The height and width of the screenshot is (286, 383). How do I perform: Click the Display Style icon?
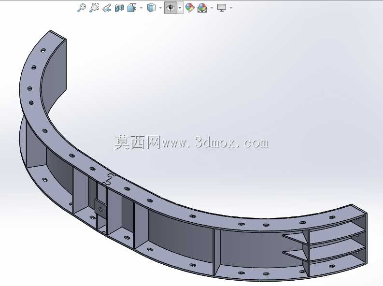coord(151,8)
